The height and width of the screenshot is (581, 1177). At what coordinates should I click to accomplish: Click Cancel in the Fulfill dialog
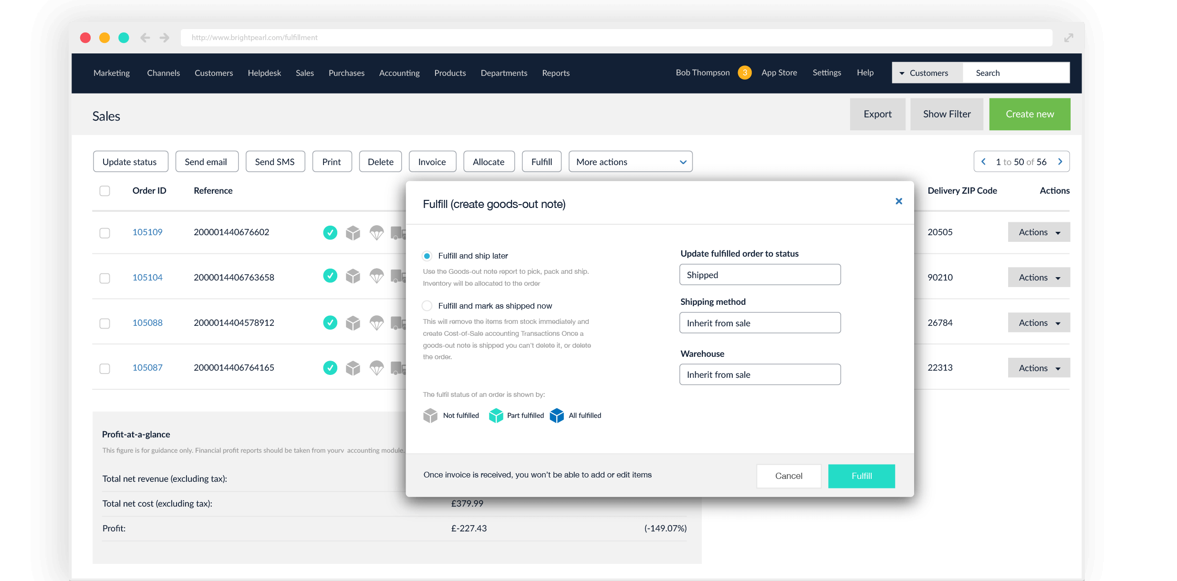click(789, 476)
